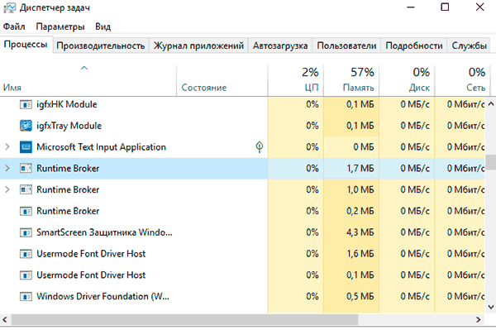This screenshot has height=330, width=496.
Task: Switch to the Автозагрузка tab
Action: (x=280, y=45)
